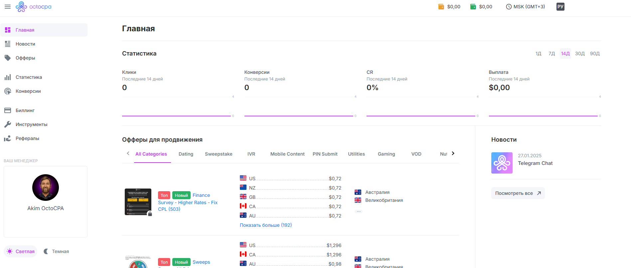Click the Рефералы icon

[x=8, y=138]
